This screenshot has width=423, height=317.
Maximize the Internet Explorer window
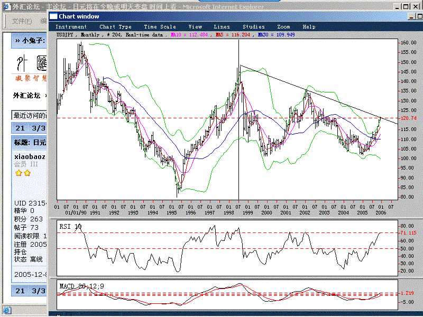[x=406, y=6]
